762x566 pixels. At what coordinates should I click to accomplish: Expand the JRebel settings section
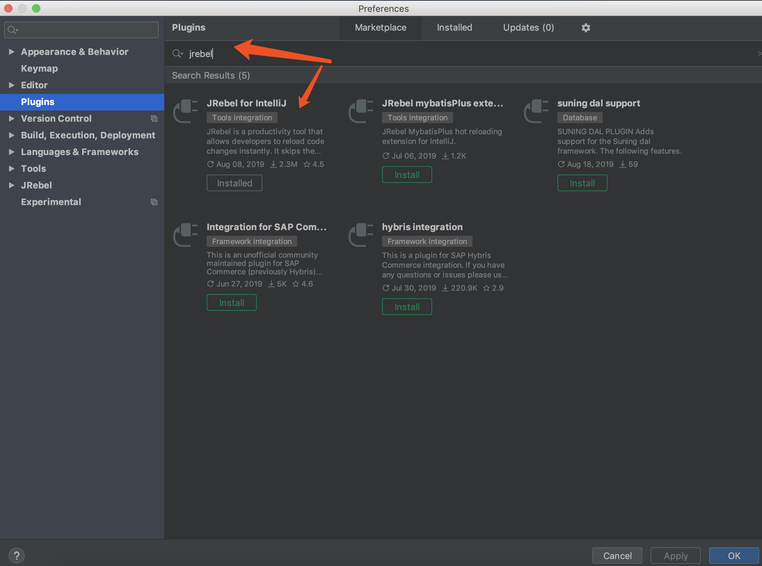pyautogui.click(x=11, y=185)
